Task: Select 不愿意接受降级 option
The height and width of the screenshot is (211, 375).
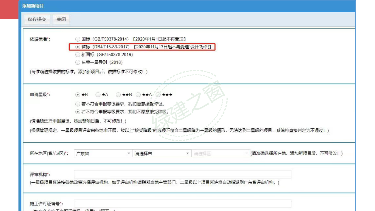Action: click(77, 111)
